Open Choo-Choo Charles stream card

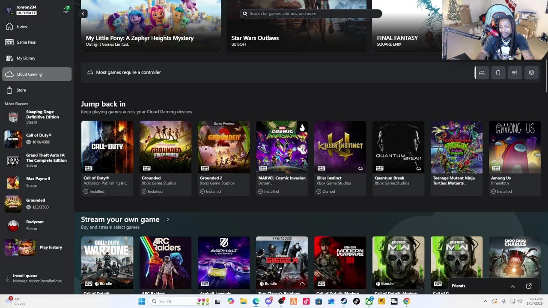pos(515,257)
